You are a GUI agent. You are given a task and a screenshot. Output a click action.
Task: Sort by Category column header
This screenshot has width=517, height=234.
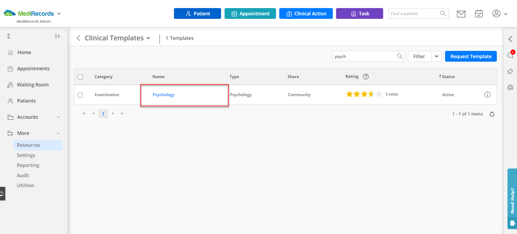103,76
